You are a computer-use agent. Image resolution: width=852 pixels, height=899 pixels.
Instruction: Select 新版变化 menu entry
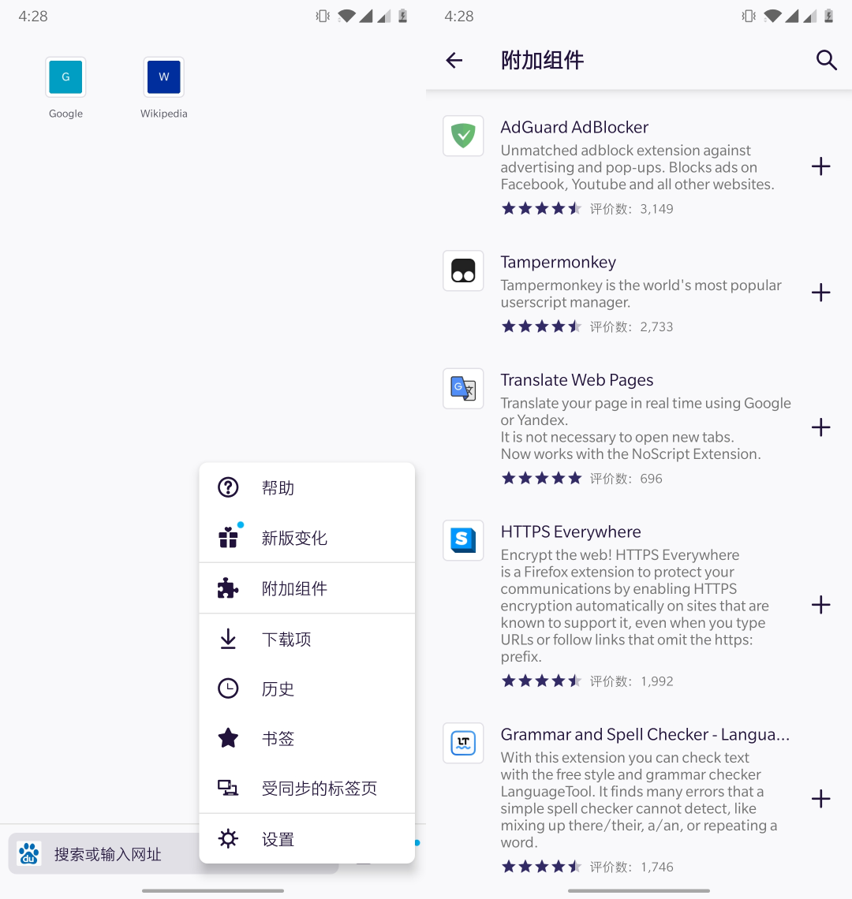point(307,537)
